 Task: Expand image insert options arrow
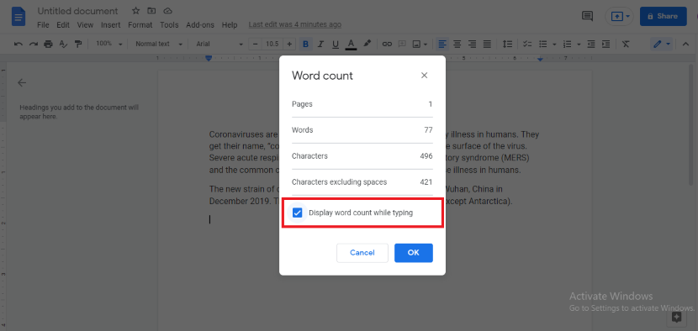click(x=426, y=44)
